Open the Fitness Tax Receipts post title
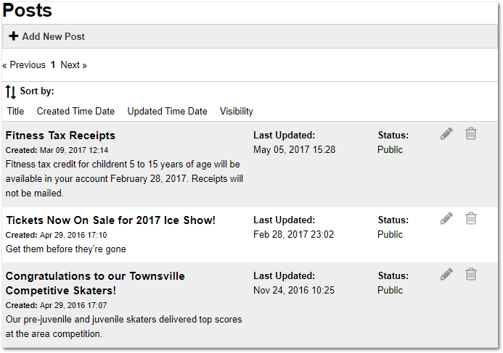This screenshot has width=503, height=353. tap(60, 136)
